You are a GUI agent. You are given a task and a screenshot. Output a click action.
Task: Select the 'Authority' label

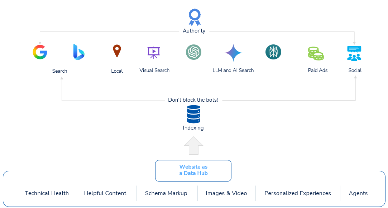194,31
